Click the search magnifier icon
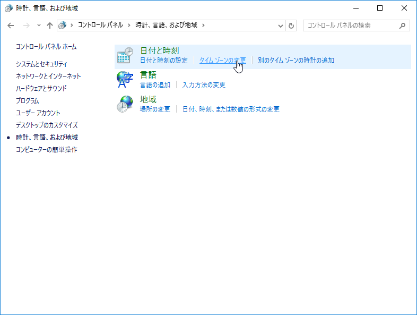The width and height of the screenshot is (417, 315). pos(403,25)
